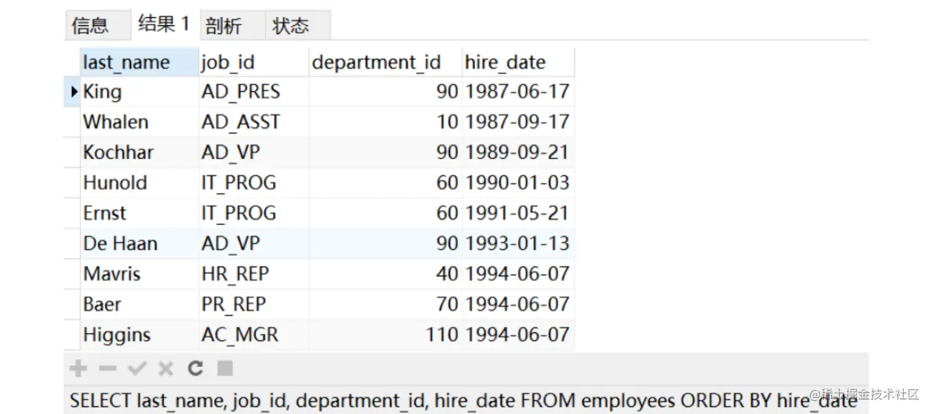The width and height of the screenshot is (932, 414).
Task: Click the hire_date column header
Action: click(x=505, y=62)
